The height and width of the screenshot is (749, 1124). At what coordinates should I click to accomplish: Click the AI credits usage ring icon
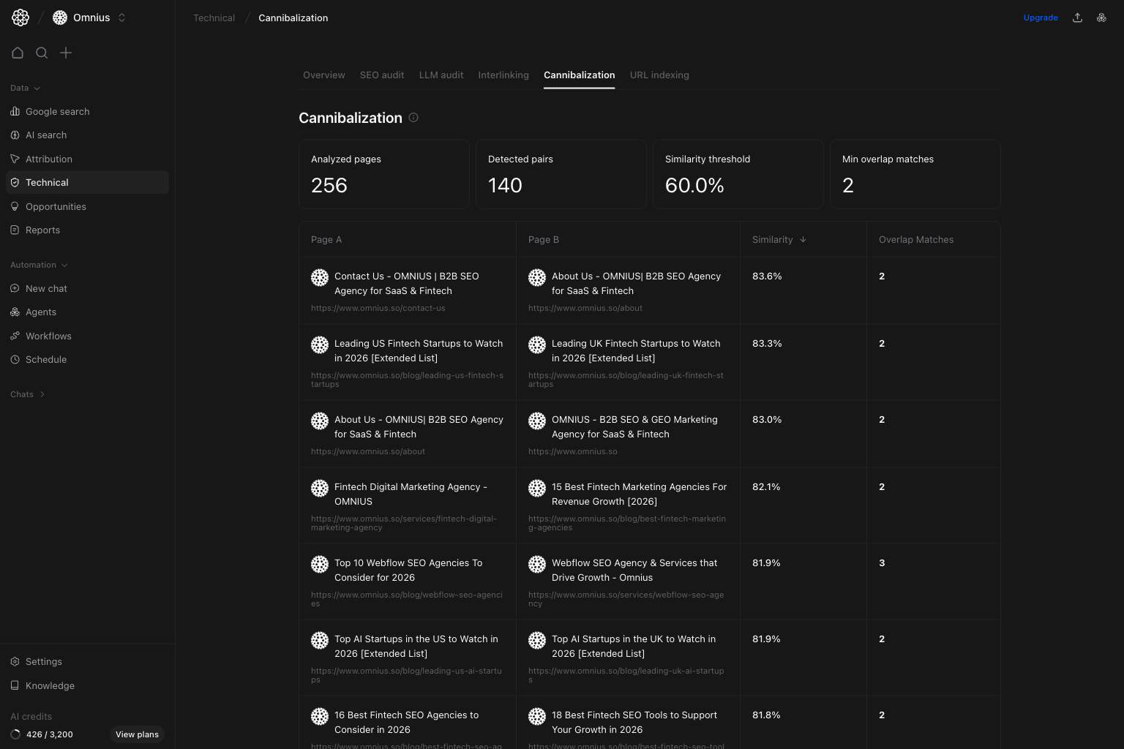(x=15, y=734)
